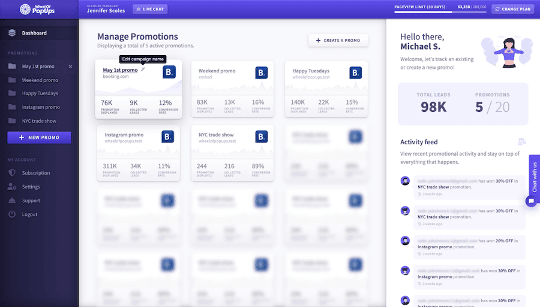Click the Booking logo on Weekend promo card
Image resolution: width=540 pixels, height=307 pixels.
click(262, 73)
